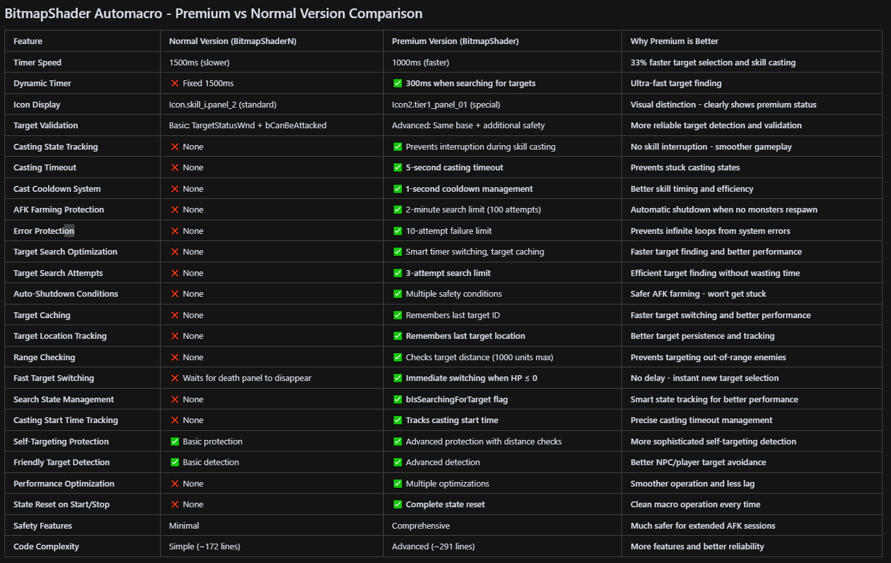Screen dimensions: 891x563
Task: Click green check beside 'Complete state reset'
Action: click(398, 505)
